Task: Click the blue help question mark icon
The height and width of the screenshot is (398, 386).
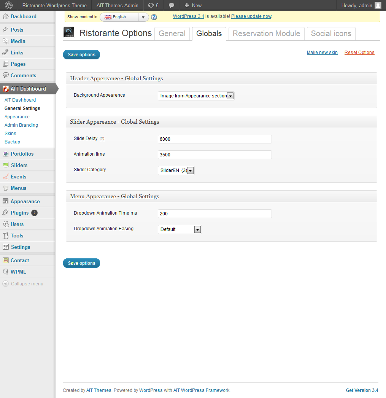Action: (x=154, y=17)
